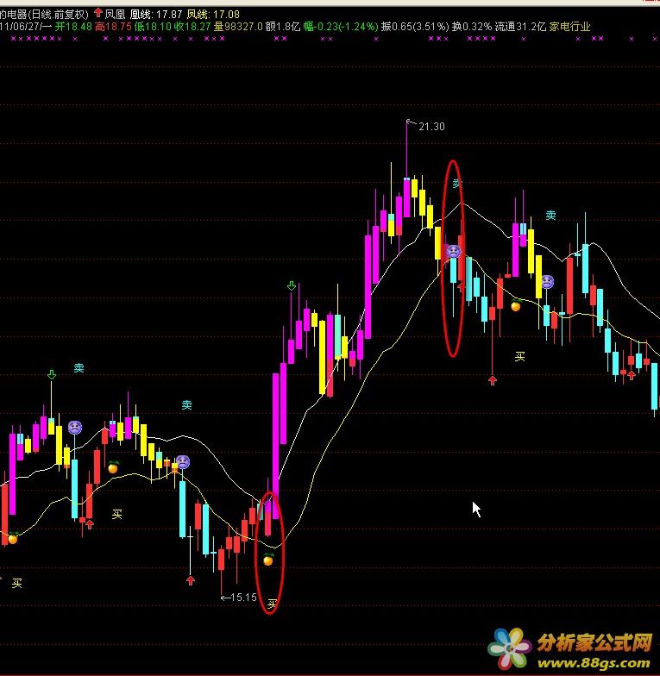
Task: Click the red up arrow at the far right
Action: click(632, 375)
